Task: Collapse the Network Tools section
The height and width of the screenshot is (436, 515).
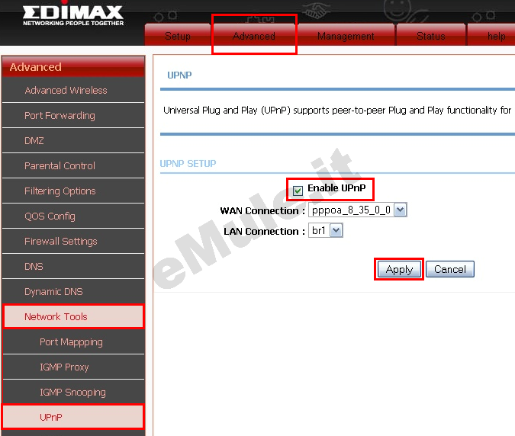Action: 73,316
